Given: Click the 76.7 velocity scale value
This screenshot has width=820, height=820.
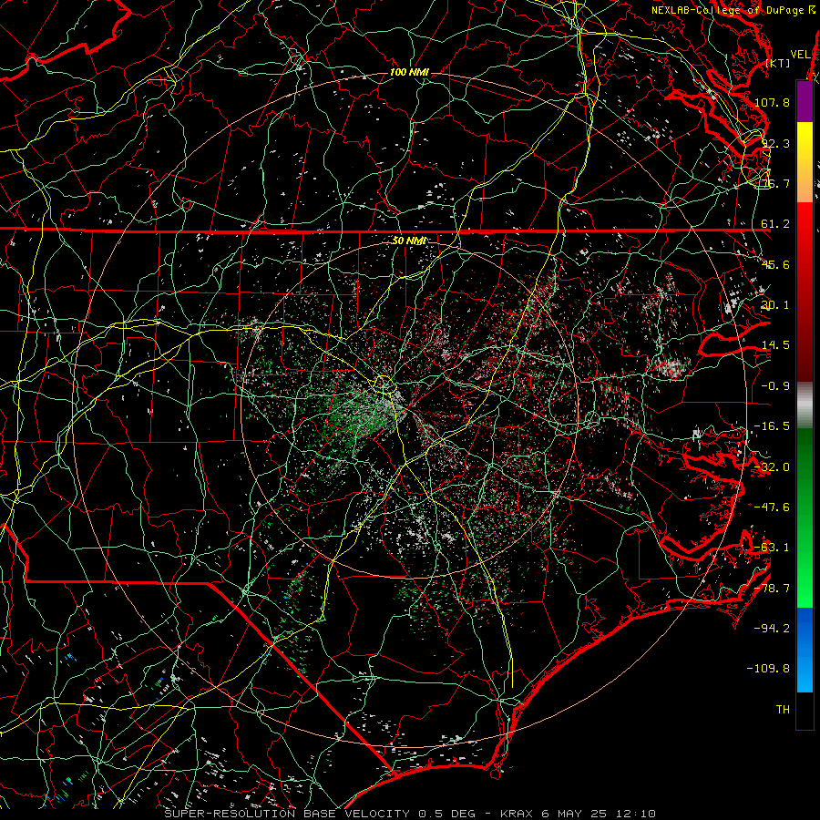Looking at the screenshot, I should click(775, 183).
